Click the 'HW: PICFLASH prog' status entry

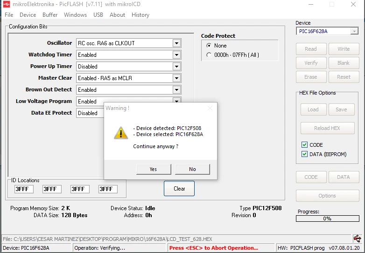301,248
